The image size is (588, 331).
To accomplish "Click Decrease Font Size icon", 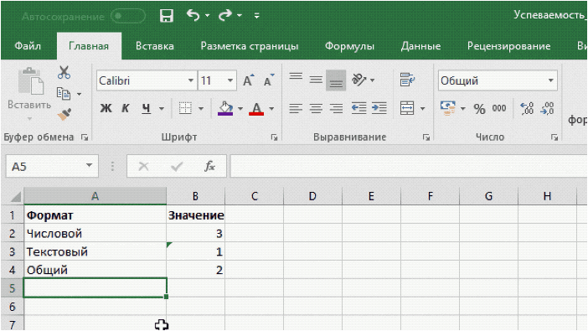I will point(269,80).
